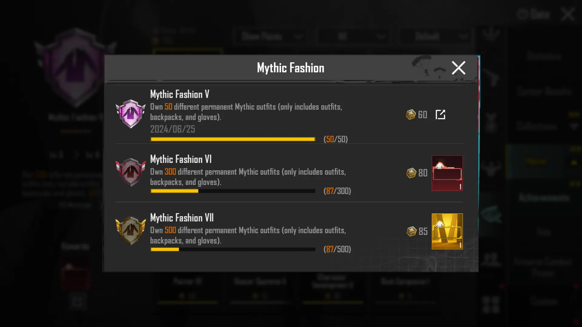Click the Mythic Fashion VI red badge icon
The height and width of the screenshot is (327, 582).
[131, 172]
